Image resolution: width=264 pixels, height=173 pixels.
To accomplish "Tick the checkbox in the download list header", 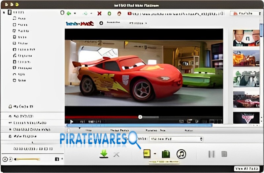I will point(69,130).
